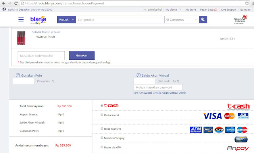The width and height of the screenshot is (254, 153).
Task: Open the hamburger menu icon
Action: tap(21, 19)
